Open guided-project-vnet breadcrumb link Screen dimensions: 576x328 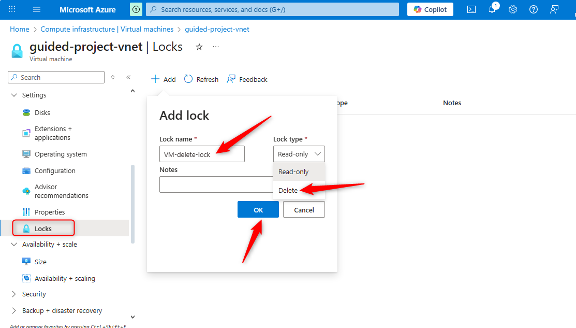(217, 29)
